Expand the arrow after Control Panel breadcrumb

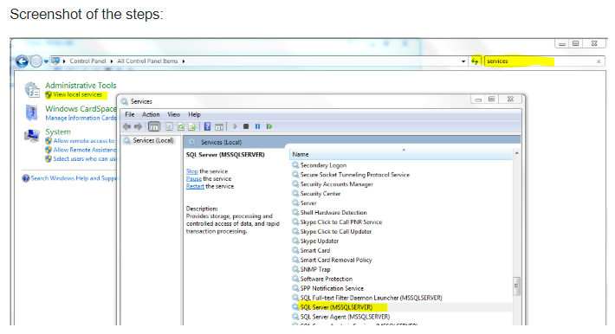[112, 61]
